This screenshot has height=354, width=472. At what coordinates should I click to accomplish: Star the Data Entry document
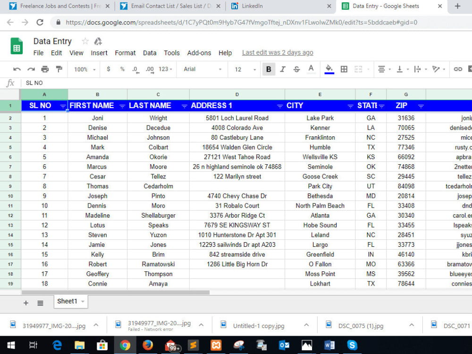pyautogui.click(x=85, y=41)
